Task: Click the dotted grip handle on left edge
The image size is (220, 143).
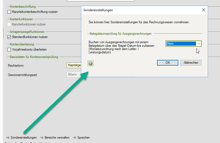Action: [x=4, y=32]
